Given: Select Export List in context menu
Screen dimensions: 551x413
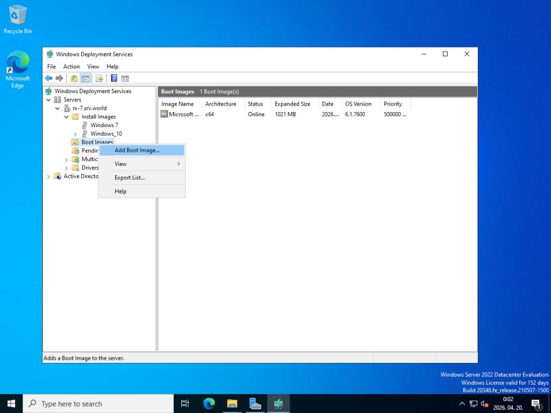Looking at the screenshot, I should [130, 178].
